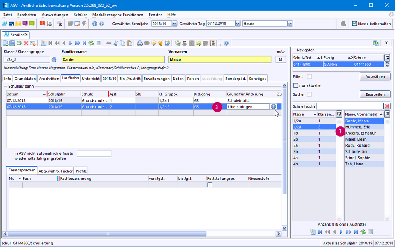Open the Gewähltes Schuljahr dropdown
The image size is (395, 247).
tap(174, 24)
